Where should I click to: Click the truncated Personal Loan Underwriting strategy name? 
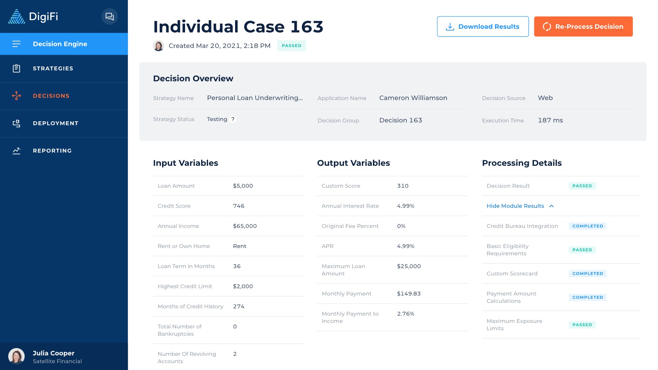click(255, 98)
